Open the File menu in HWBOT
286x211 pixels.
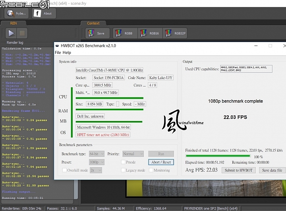[58, 52]
